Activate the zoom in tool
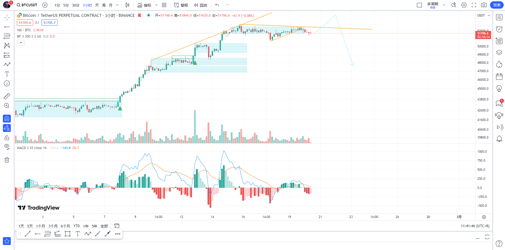505x250 pixels. [7, 105]
